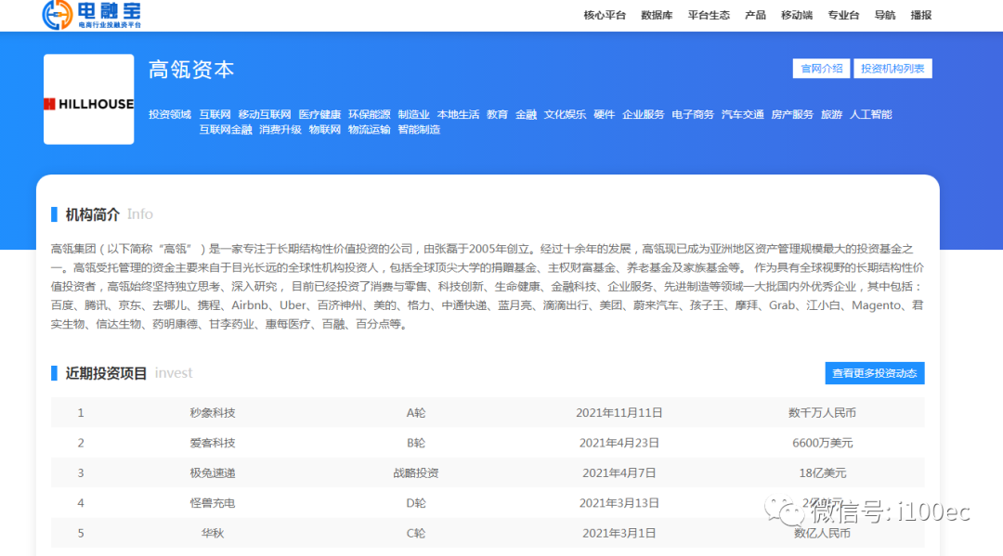Open the 产品 menu

tap(755, 16)
